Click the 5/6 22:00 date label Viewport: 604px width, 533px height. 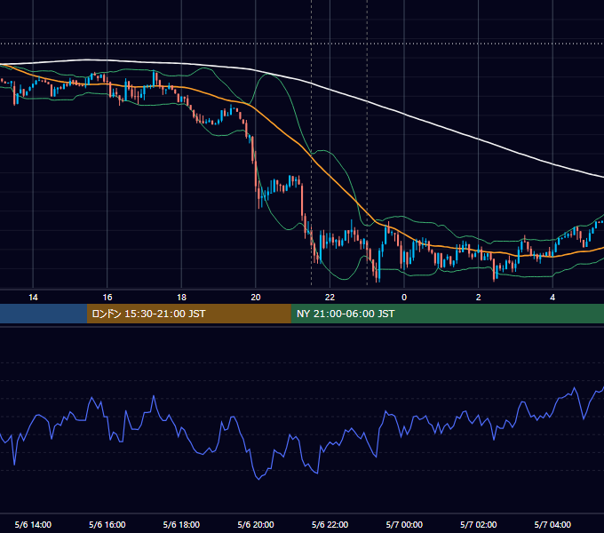[330, 524]
